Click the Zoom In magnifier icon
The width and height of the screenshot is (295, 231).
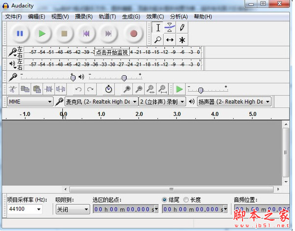pyautogui.click(x=127, y=89)
